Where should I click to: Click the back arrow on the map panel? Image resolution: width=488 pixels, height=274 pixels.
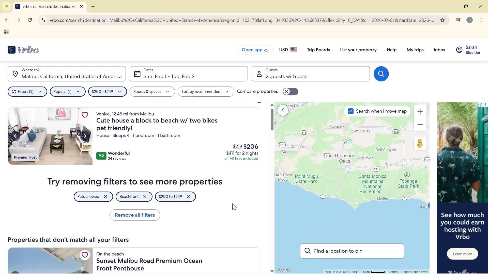tap(282, 110)
